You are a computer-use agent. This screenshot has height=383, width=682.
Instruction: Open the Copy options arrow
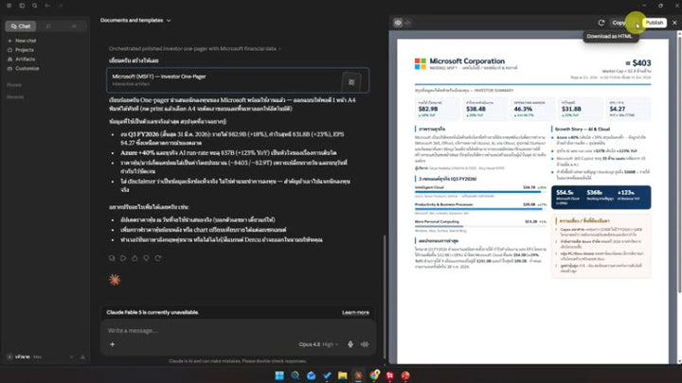[x=635, y=23]
